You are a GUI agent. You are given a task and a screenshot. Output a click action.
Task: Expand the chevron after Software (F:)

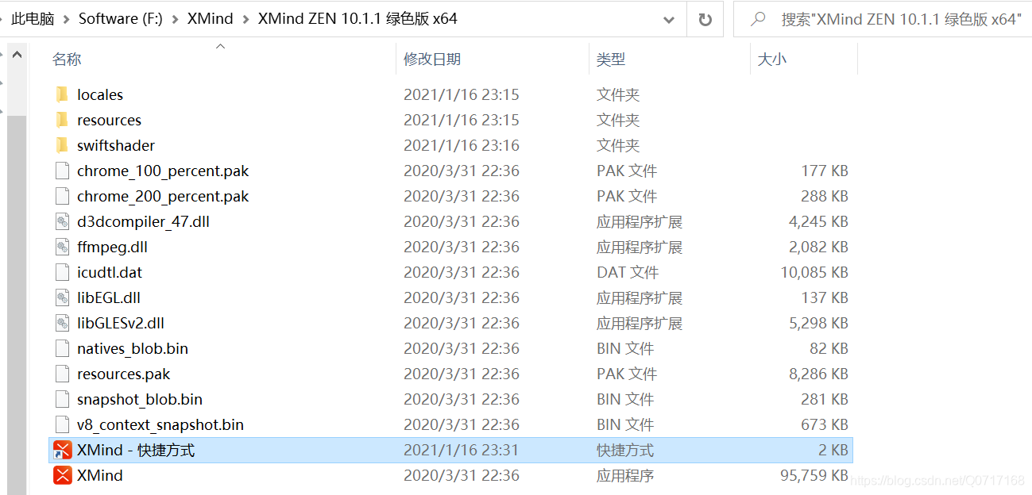pos(175,19)
